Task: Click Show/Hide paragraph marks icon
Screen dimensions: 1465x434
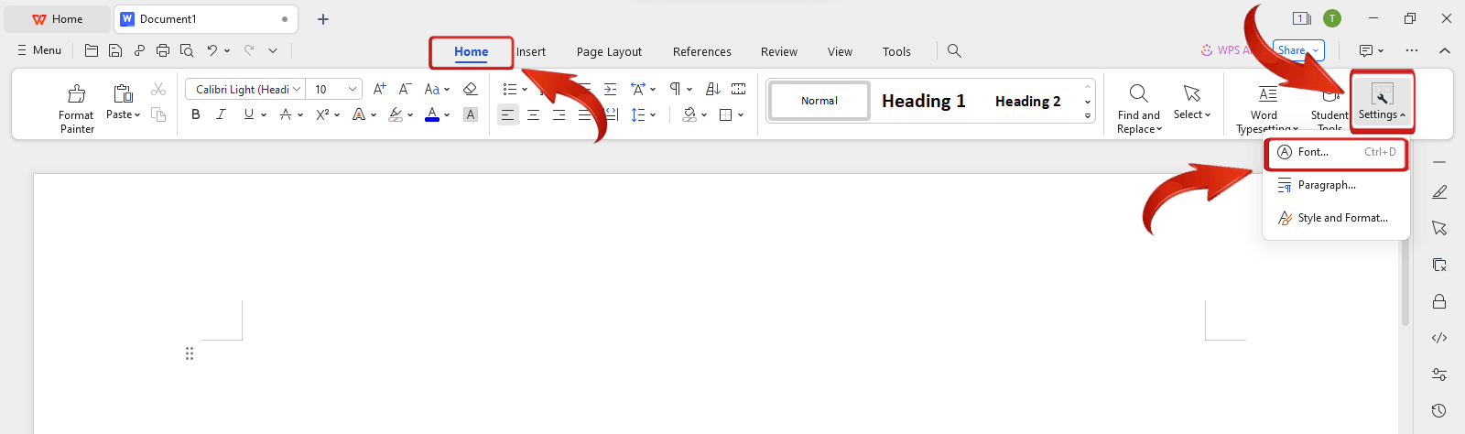Action: point(675,89)
